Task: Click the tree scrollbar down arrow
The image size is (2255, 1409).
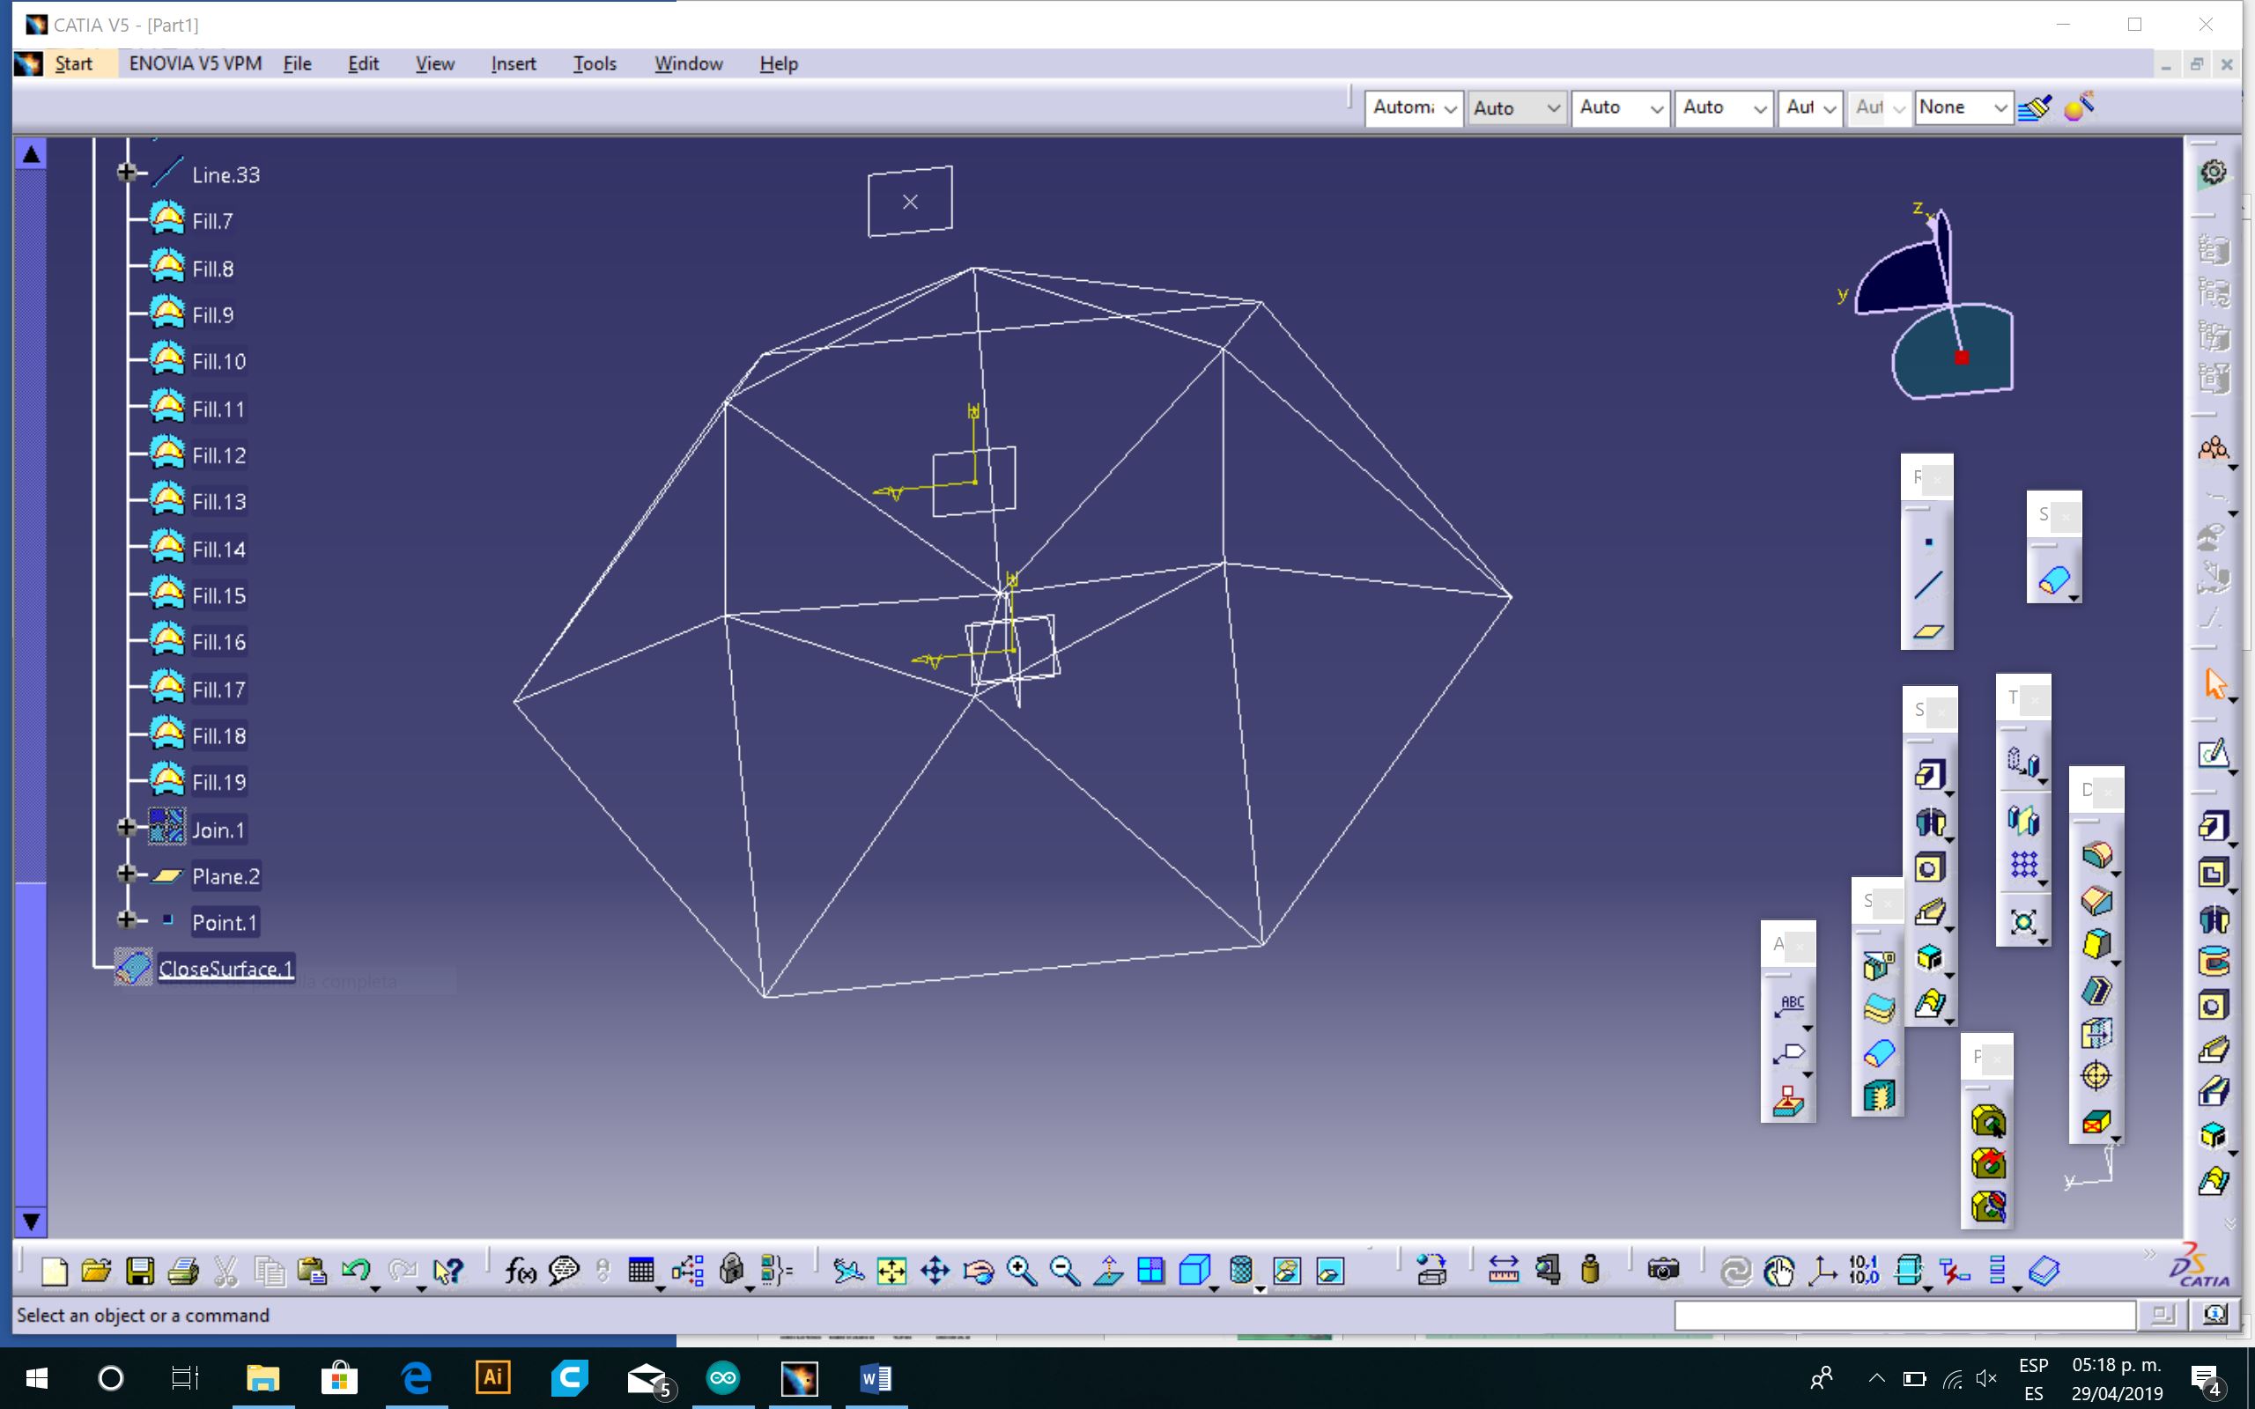Action: coord(31,1221)
